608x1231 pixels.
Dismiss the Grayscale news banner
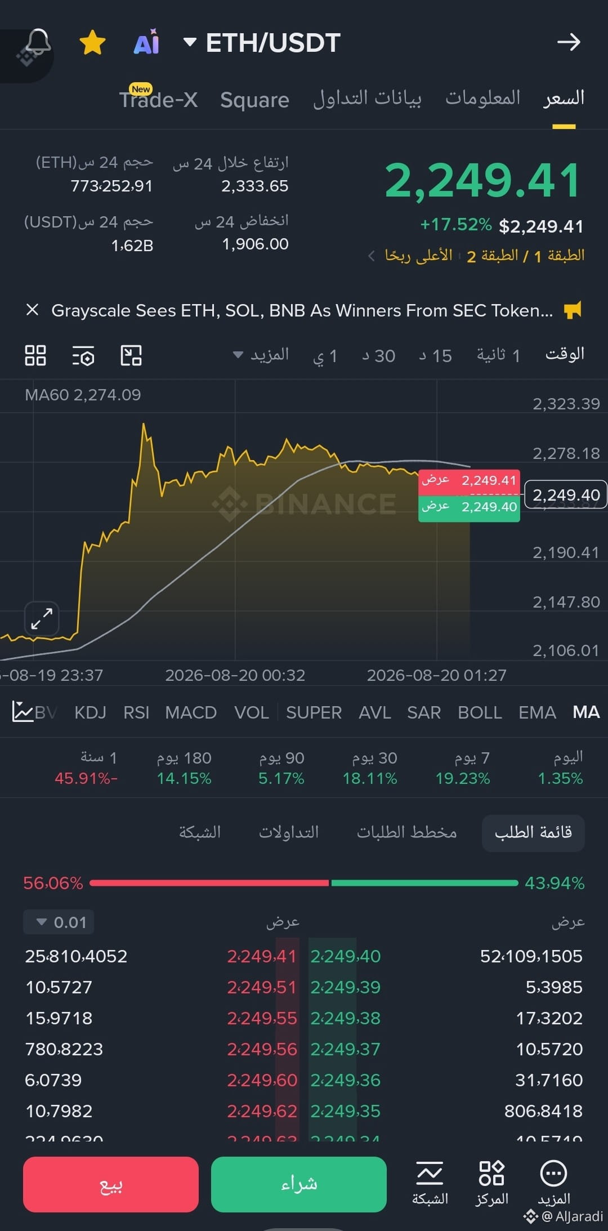point(33,310)
